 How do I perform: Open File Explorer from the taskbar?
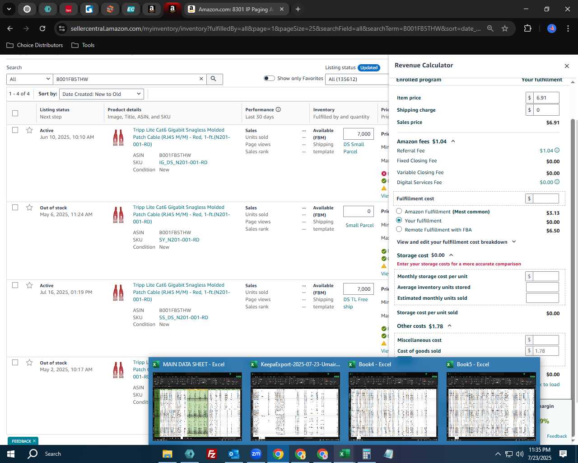point(167,454)
